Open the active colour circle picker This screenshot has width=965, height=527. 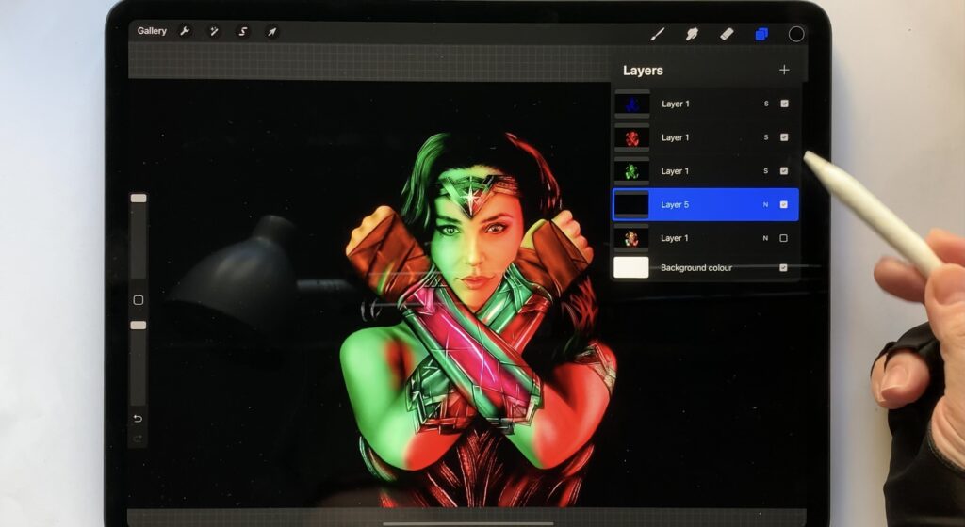(x=796, y=34)
